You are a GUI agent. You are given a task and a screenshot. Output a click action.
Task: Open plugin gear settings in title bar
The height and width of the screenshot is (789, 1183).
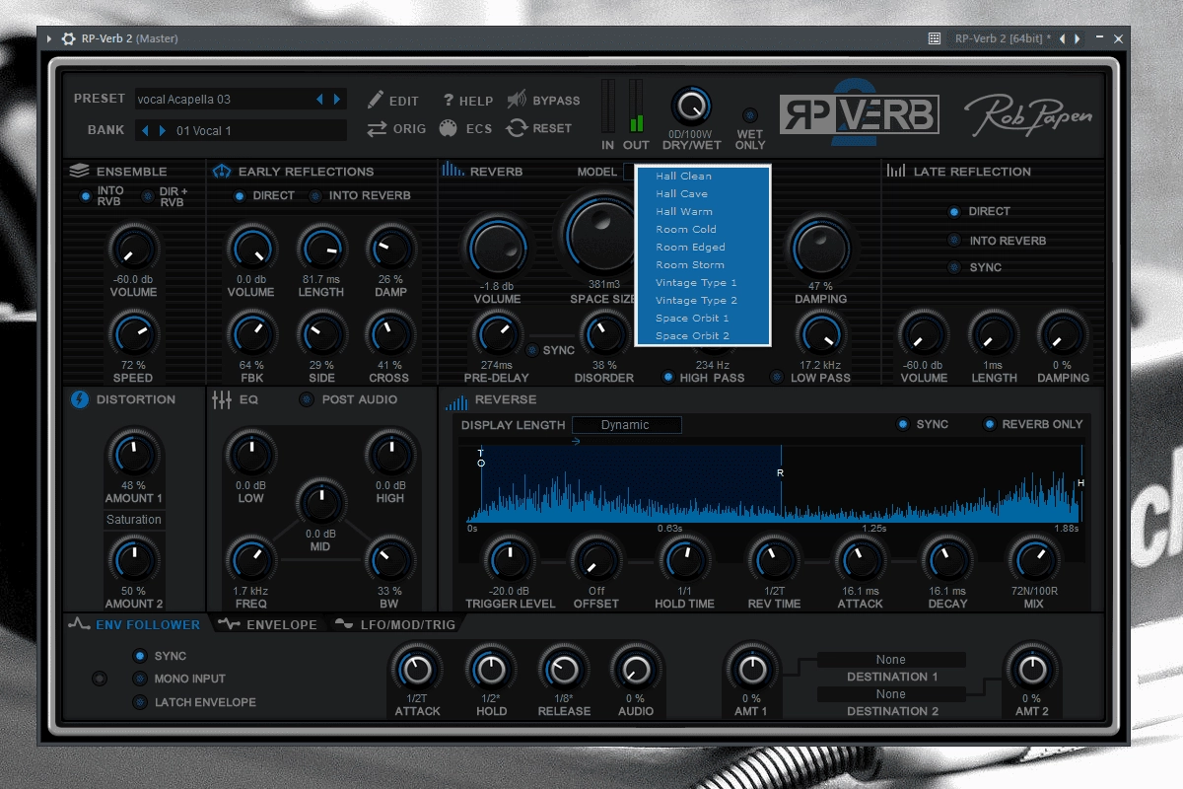click(x=68, y=38)
